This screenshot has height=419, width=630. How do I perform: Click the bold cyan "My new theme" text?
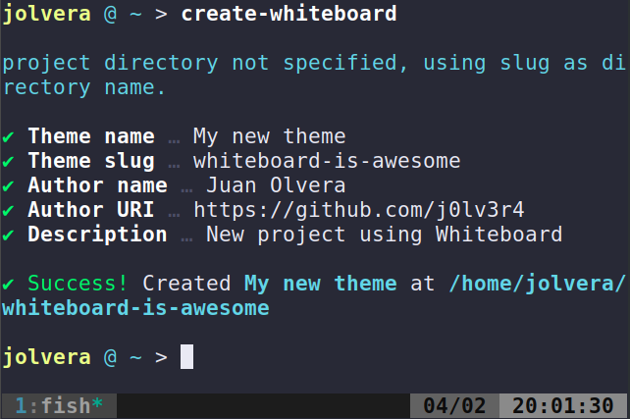[320, 284]
